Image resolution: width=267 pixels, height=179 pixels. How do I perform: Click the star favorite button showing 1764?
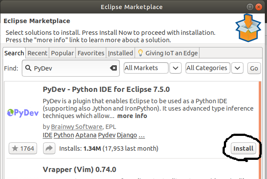pos(23,149)
